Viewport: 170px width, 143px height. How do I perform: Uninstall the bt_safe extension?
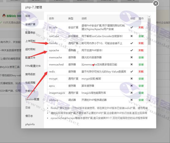tap(141, 27)
